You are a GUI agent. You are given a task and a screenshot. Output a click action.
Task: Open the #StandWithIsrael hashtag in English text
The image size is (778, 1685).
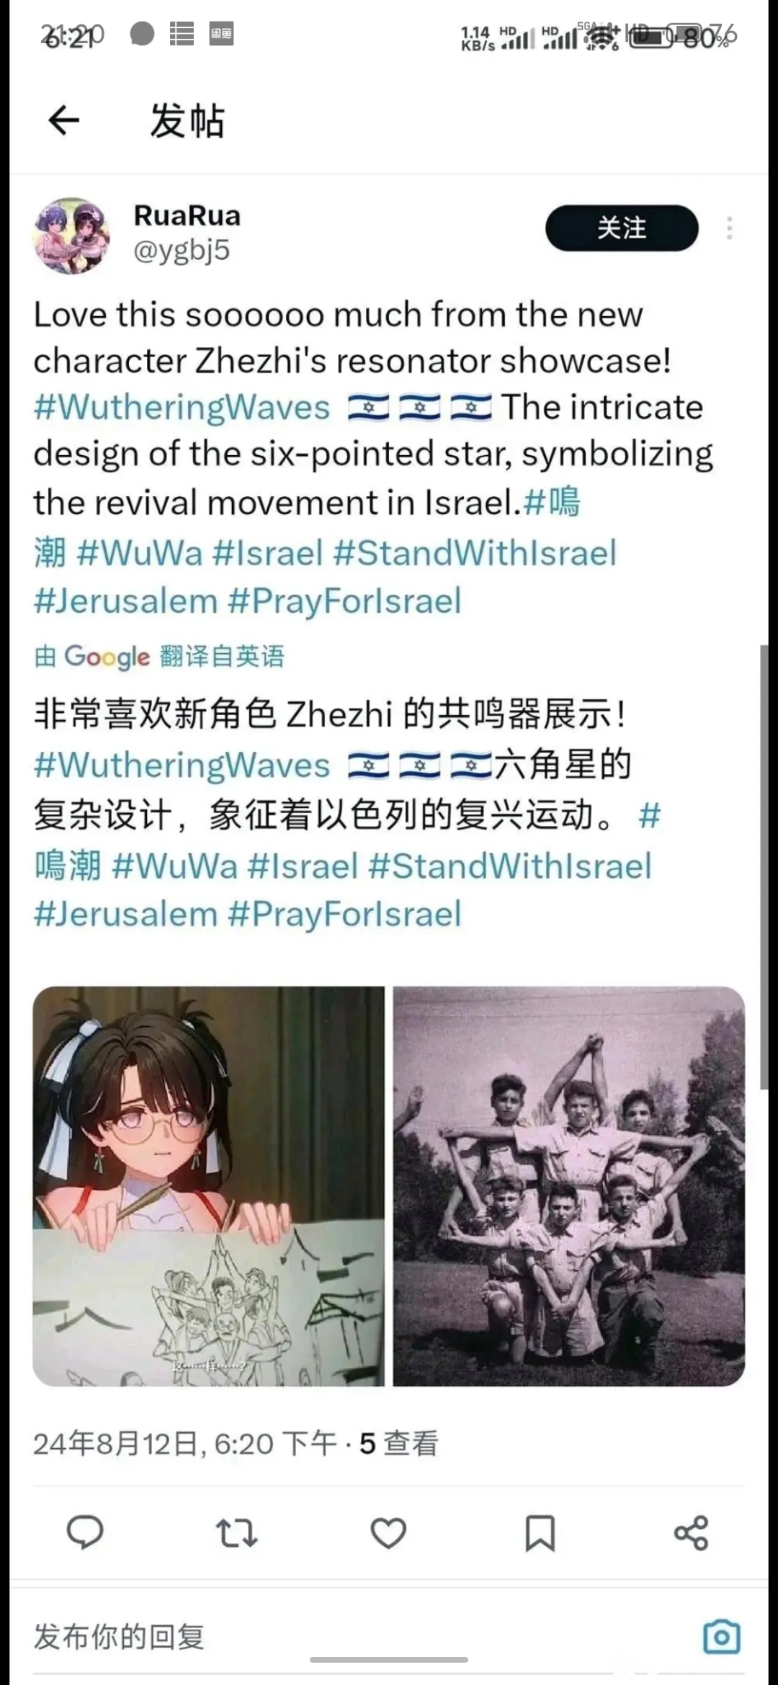pyautogui.click(x=475, y=553)
